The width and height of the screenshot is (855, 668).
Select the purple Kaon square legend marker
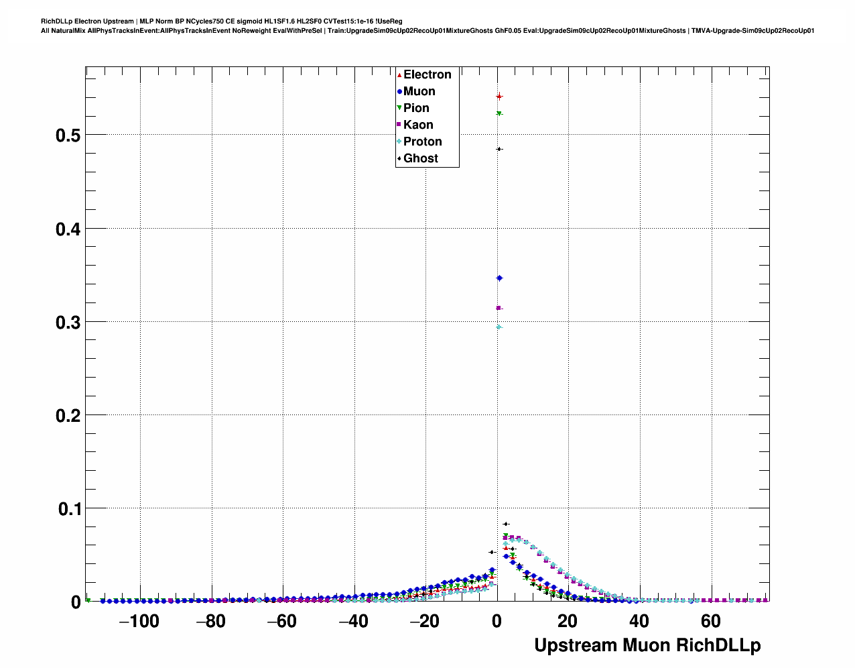point(399,125)
